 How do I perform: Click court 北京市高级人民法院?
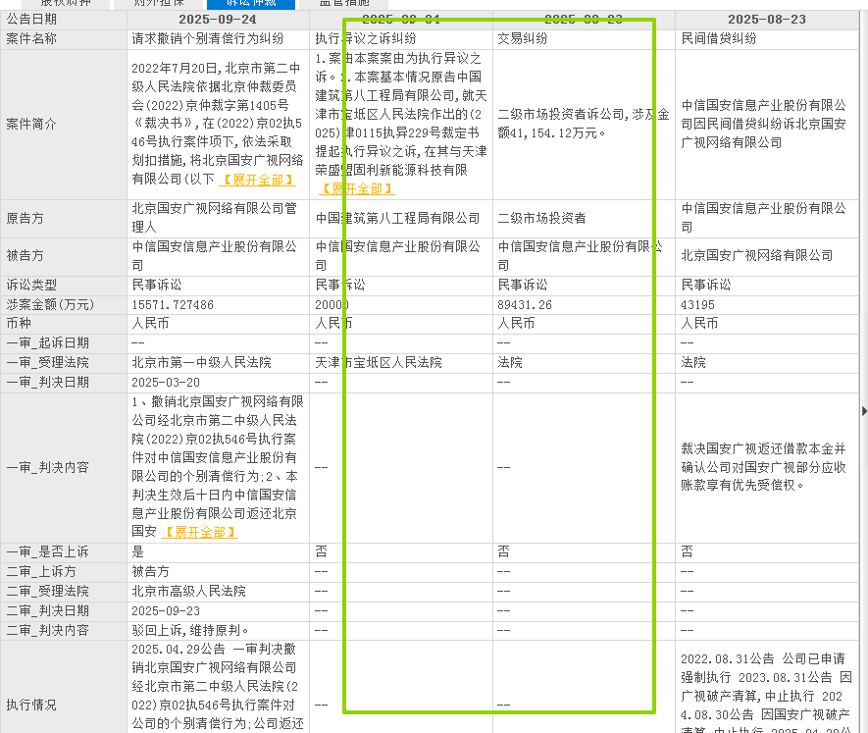[x=188, y=591]
